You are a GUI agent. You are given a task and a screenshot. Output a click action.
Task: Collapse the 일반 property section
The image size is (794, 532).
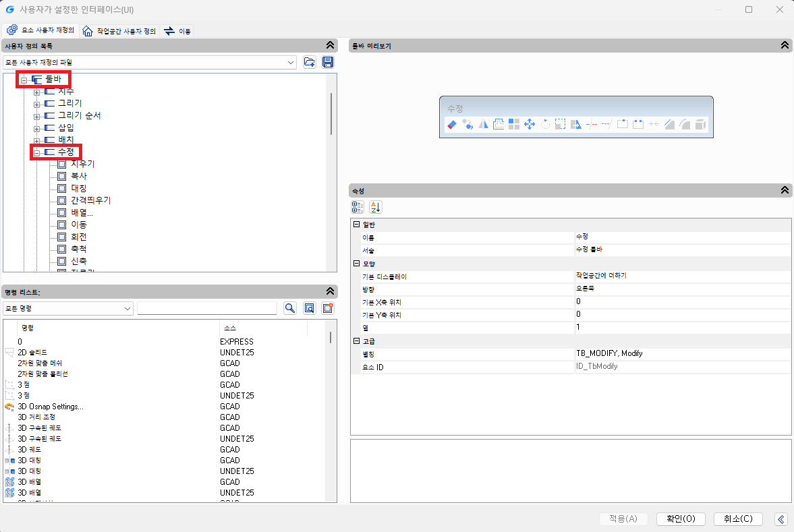point(356,225)
